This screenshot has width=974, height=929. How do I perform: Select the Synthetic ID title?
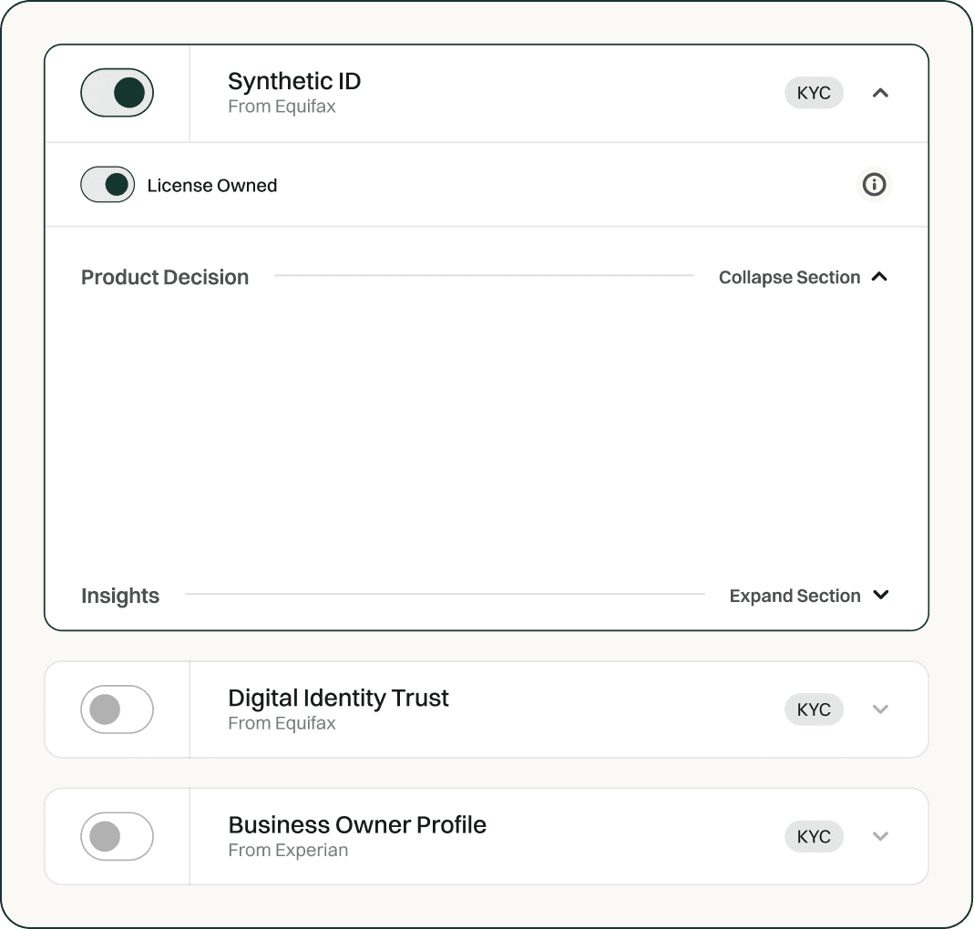click(294, 81)
